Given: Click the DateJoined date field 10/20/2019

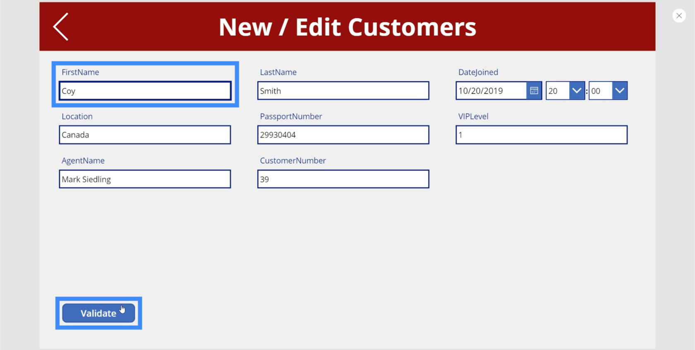Looking at the screenshot, I should point(491,90).
